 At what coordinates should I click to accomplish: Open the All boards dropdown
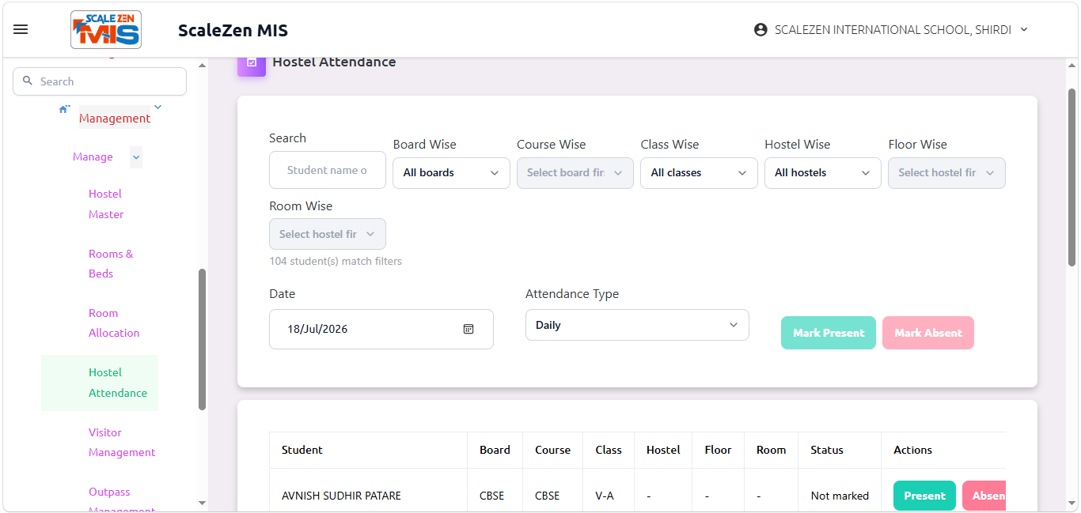(451, 173)
